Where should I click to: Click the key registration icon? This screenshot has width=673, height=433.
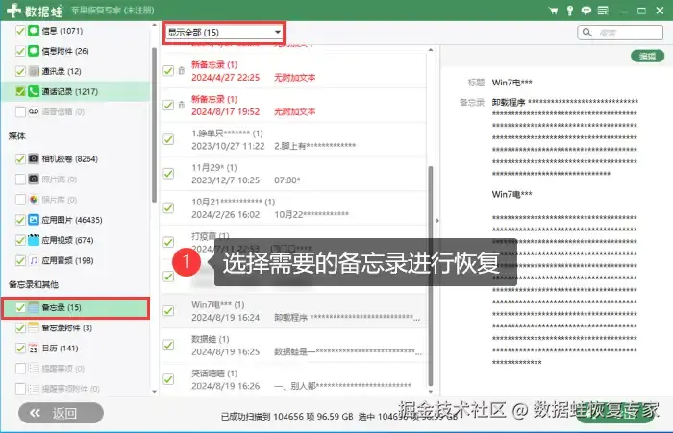point(569,11)
